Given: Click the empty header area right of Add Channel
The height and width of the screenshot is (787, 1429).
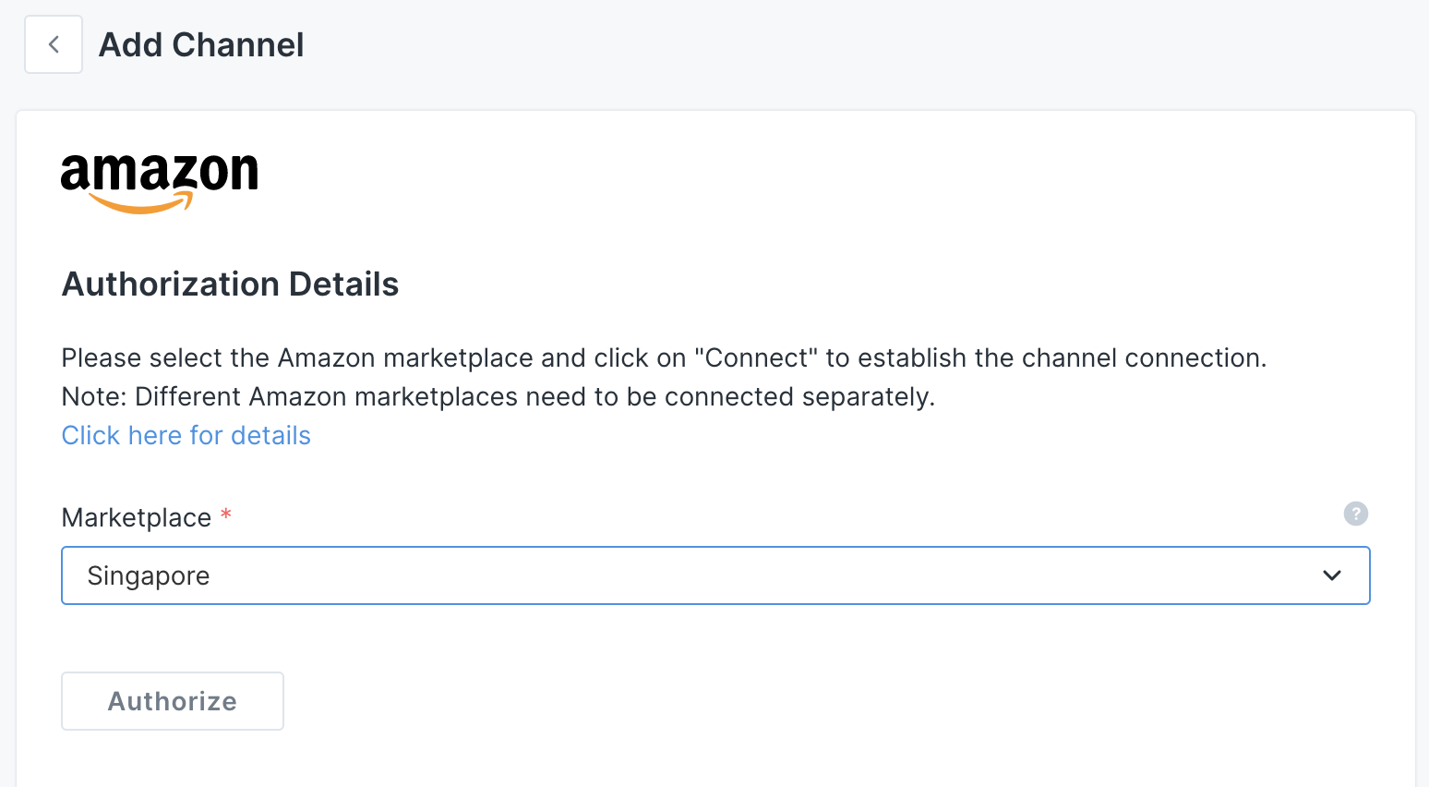Looking at the screenshot, I should pos(831,44).
